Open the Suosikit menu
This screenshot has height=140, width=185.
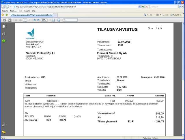tap(27, 11)
